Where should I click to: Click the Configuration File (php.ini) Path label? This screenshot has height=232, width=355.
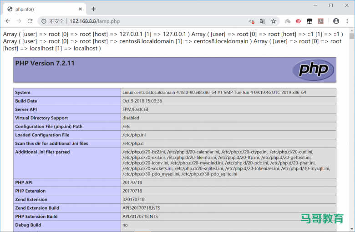click(49, 127)
